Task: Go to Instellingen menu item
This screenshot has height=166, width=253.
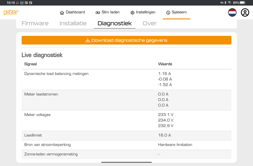Action: coord(143,12)
